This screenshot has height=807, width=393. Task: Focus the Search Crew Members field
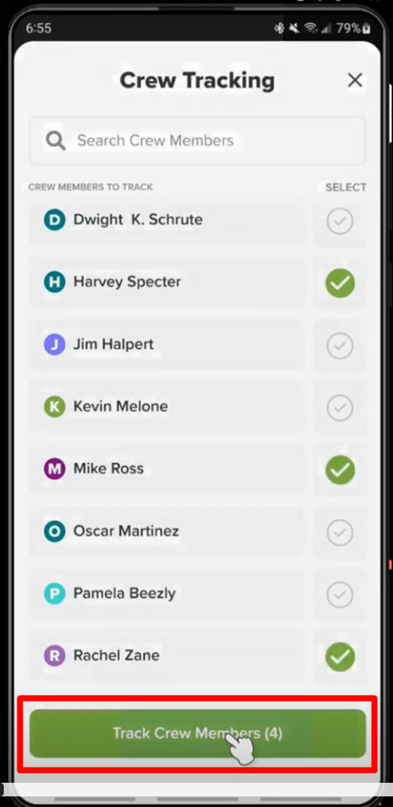[198, 140]
